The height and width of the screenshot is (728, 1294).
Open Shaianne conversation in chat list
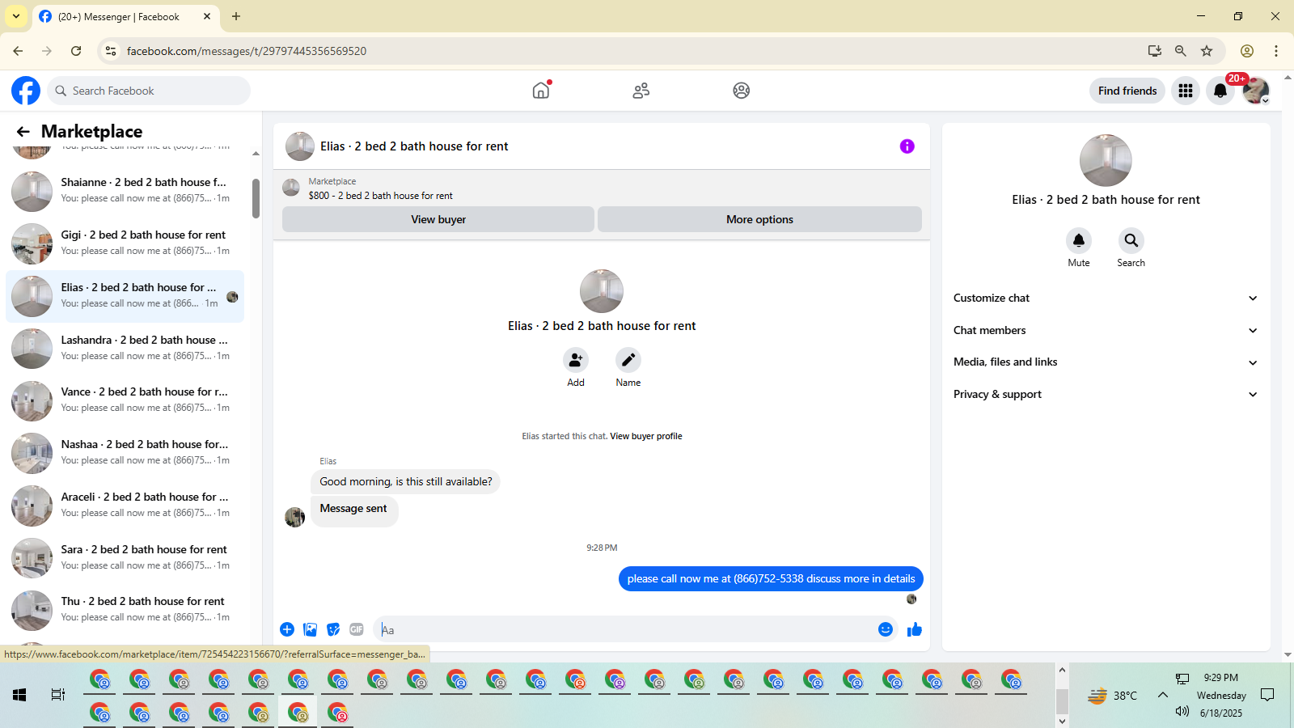pyautogui.click(x=125, y=191)
